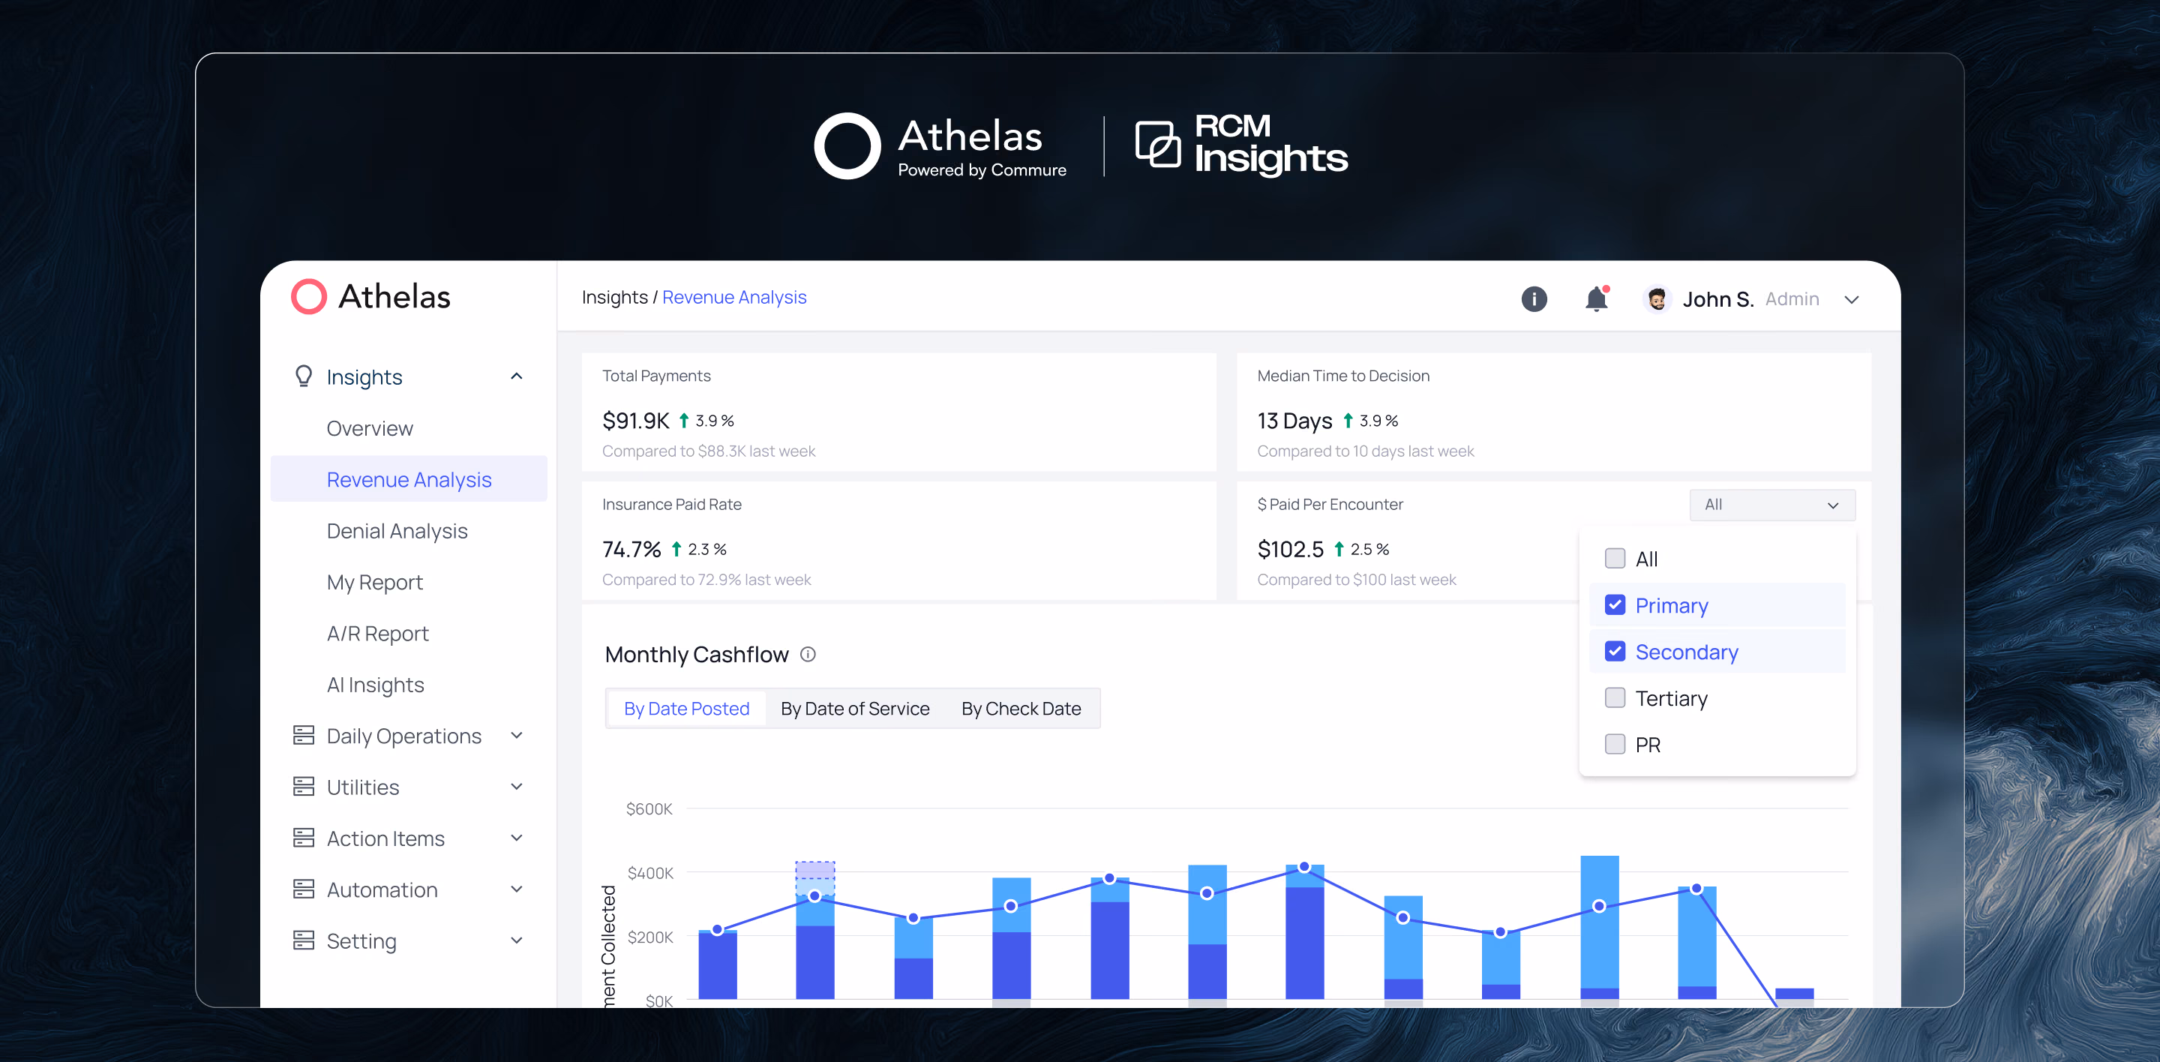Click the Daily Operations sidebar icon

click(x=304, y=735)
